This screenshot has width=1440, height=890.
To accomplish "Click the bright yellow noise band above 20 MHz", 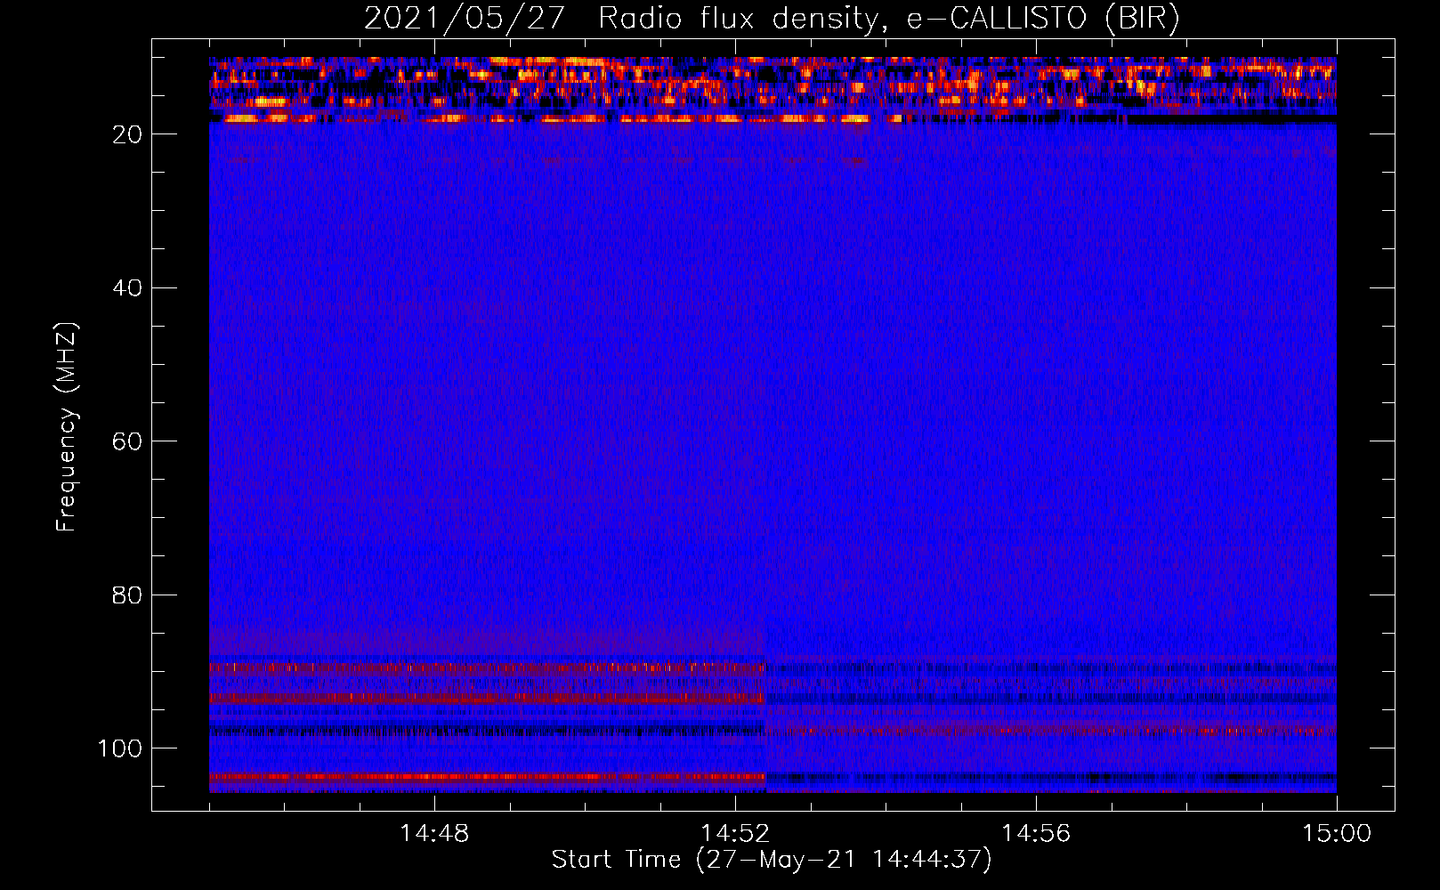I will (534, 117).
